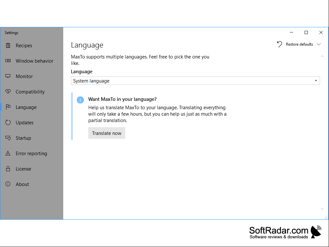This screenshot has width=329, height=247.
Task: Click the Monitor display icon
Action: (x=8, y=76)
